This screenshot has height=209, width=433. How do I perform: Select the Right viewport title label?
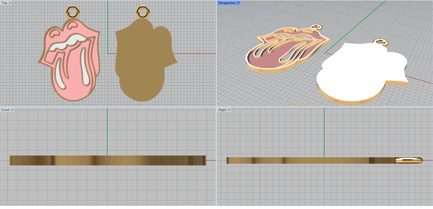click(x=222, y=110)
